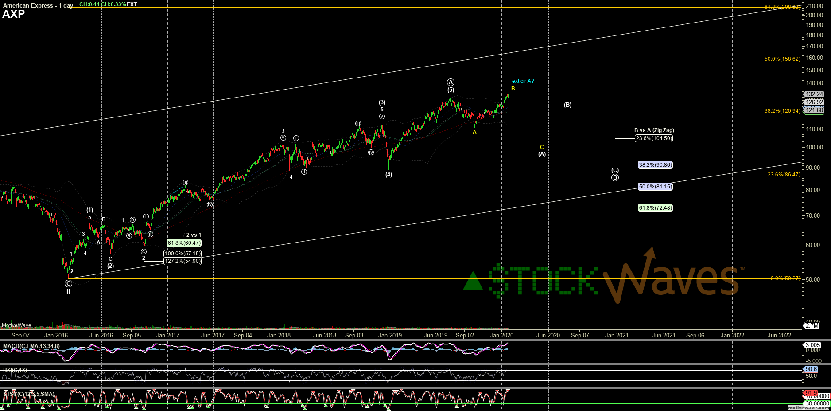The height and width of the screenshot is (411, 831).
Task: Click the Sep-02 date axis label
Action: coord(465,335)
